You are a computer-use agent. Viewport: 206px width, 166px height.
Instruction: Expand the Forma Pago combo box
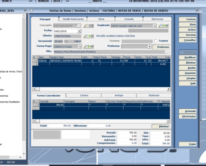click(80, 47)
